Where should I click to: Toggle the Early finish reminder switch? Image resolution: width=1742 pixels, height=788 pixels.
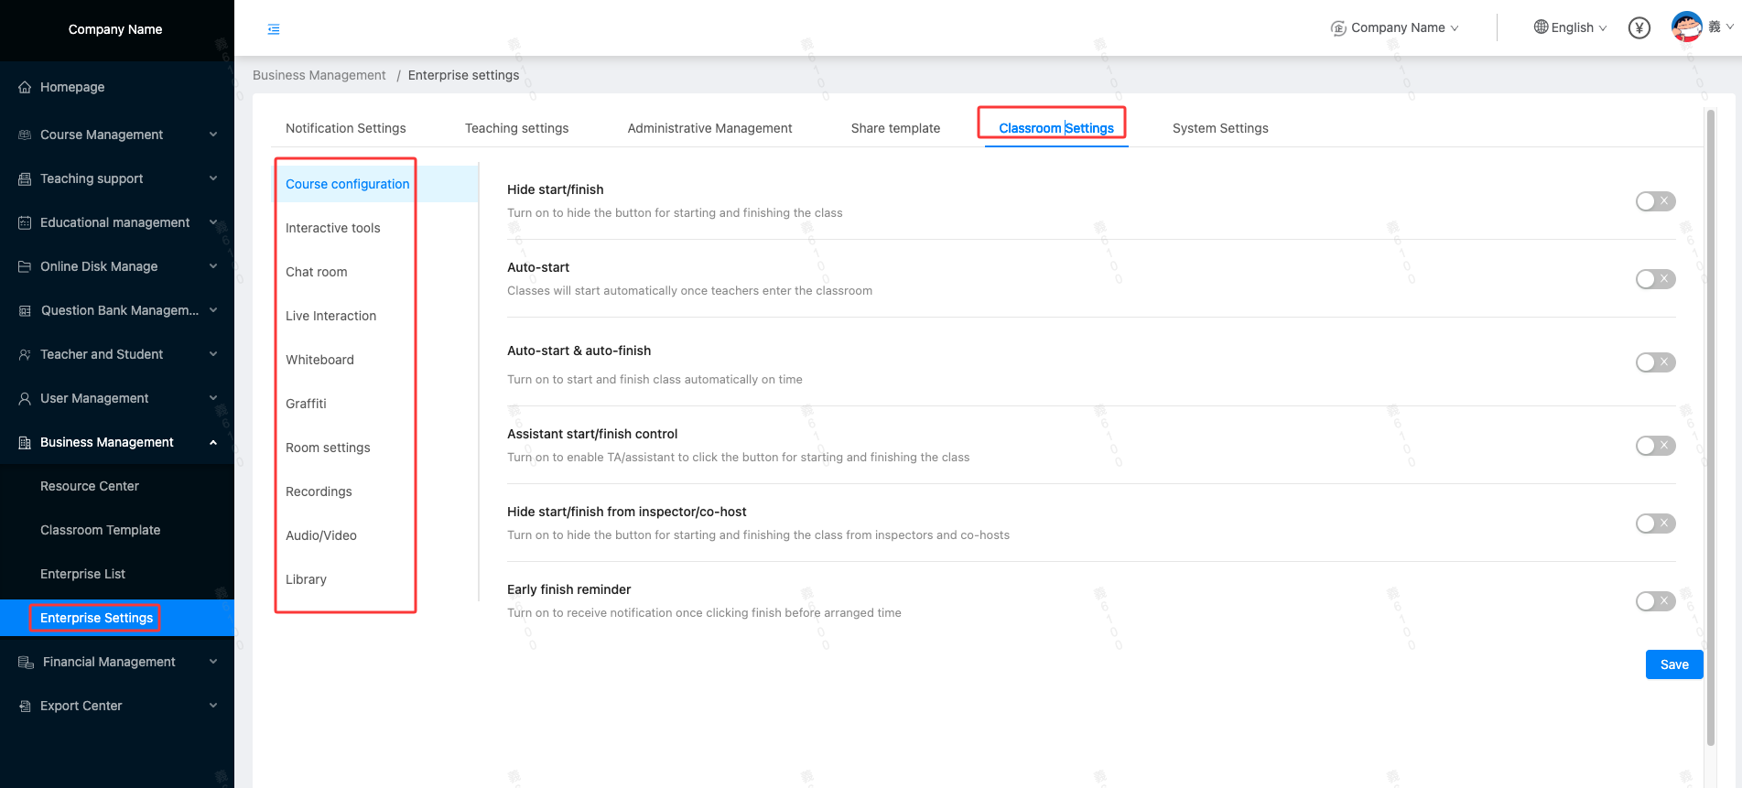tap(1655, 601)
